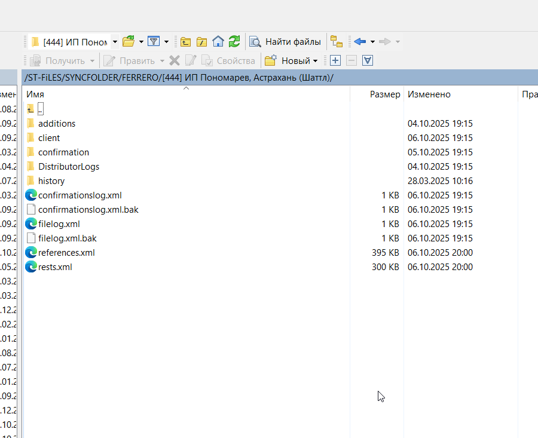Image resolution: width=538 pixels, height=438 pixels.
Task: Expand the open directory dropdown arrow
Action: click(141, 42)
